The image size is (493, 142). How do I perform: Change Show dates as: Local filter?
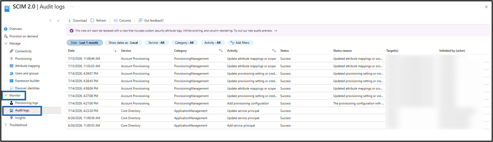click(123, 43)
